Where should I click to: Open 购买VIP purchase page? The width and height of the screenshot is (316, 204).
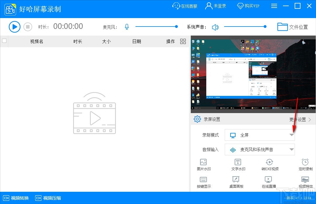click(x=248, y=6)
